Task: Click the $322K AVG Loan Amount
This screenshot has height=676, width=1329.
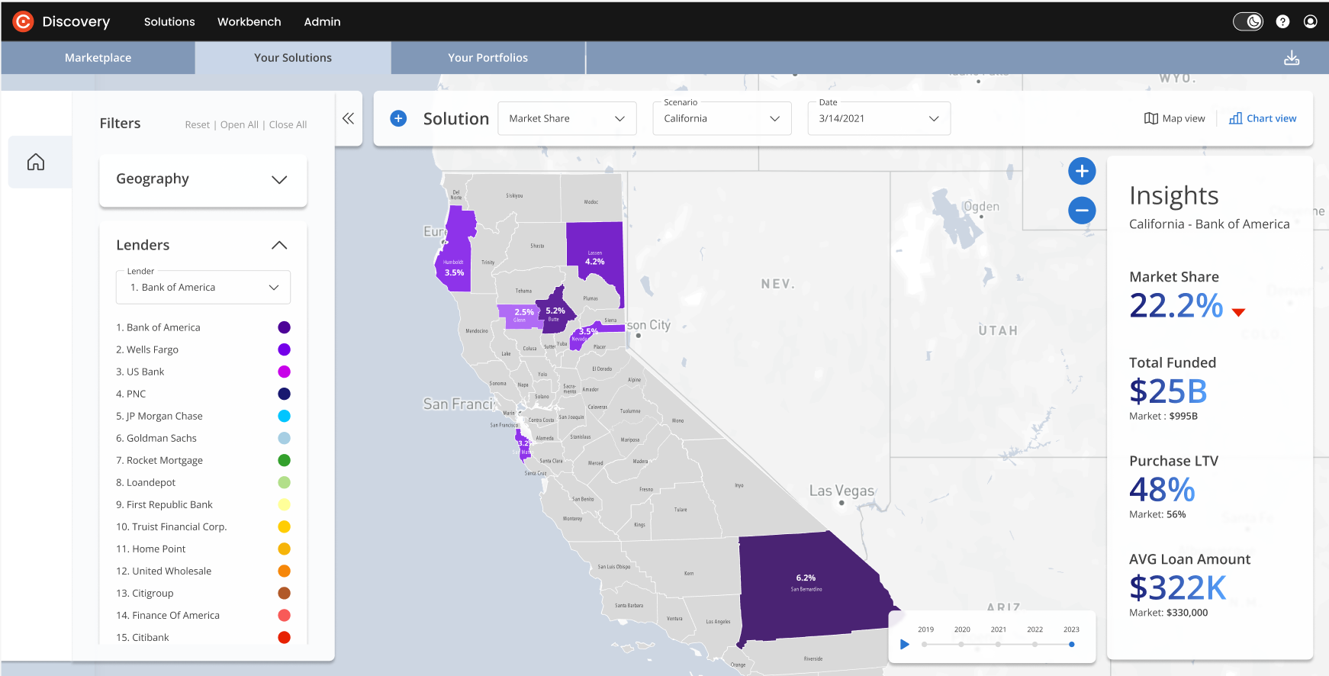Action: coord(1178,588)
